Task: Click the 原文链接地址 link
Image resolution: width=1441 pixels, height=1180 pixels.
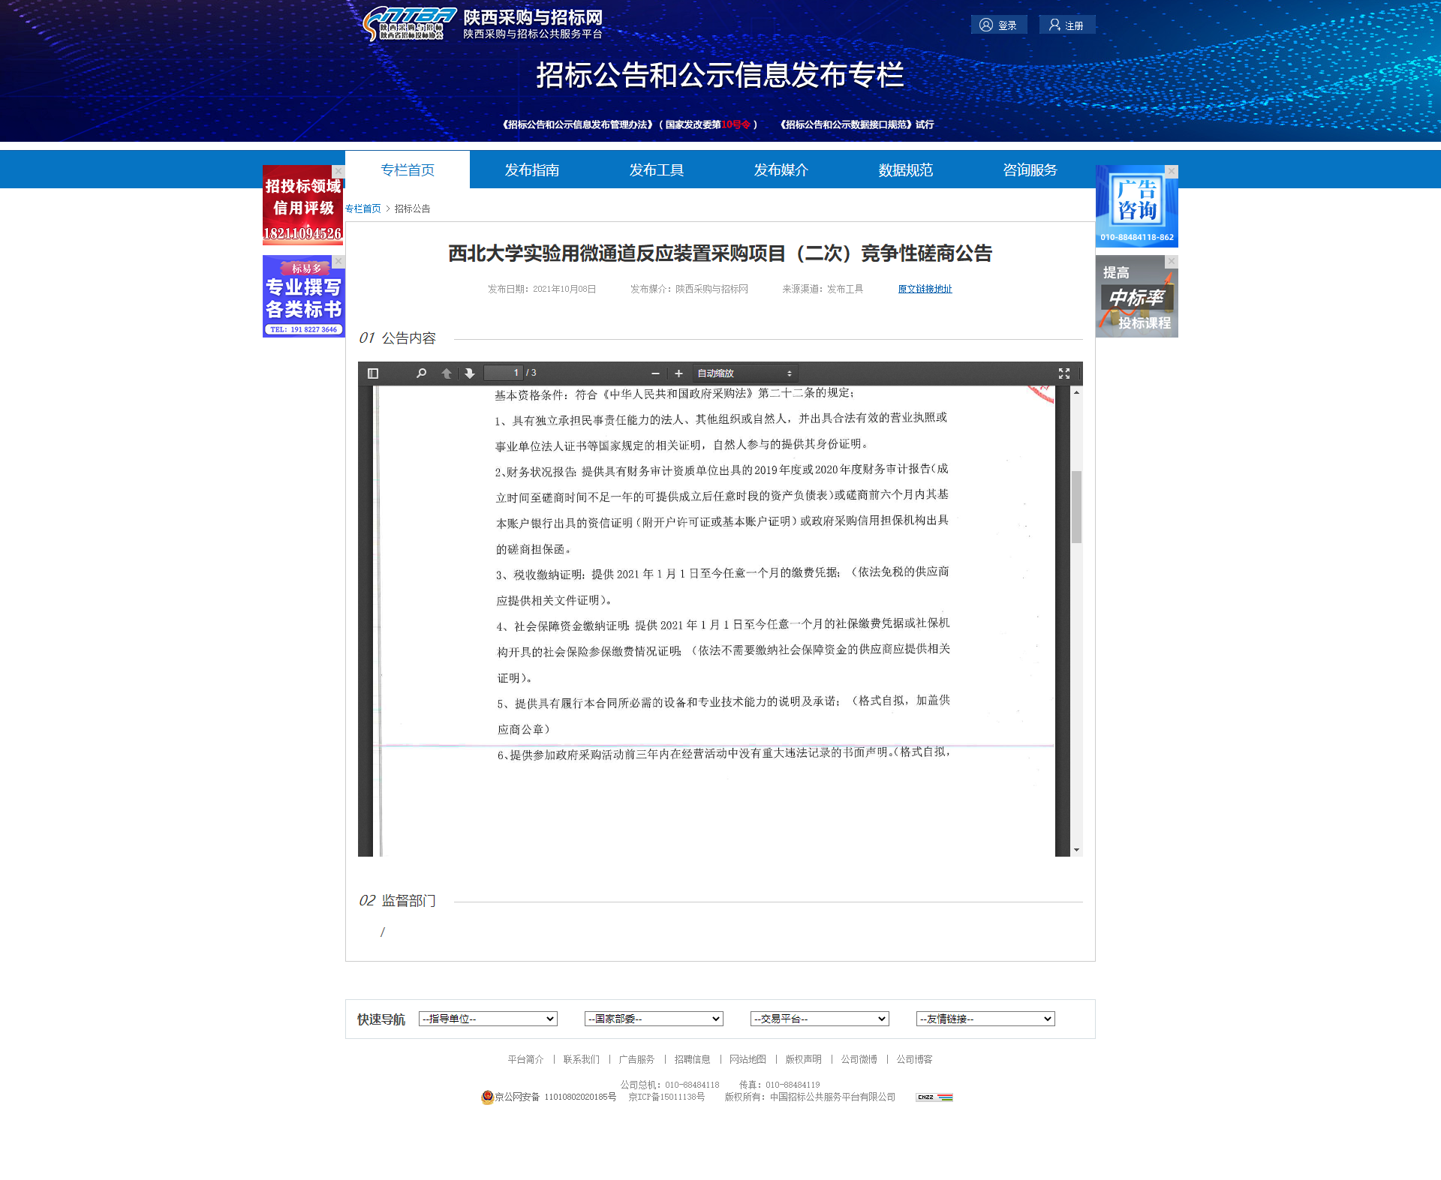Action: pyautogui.click(x=925, y=289)
